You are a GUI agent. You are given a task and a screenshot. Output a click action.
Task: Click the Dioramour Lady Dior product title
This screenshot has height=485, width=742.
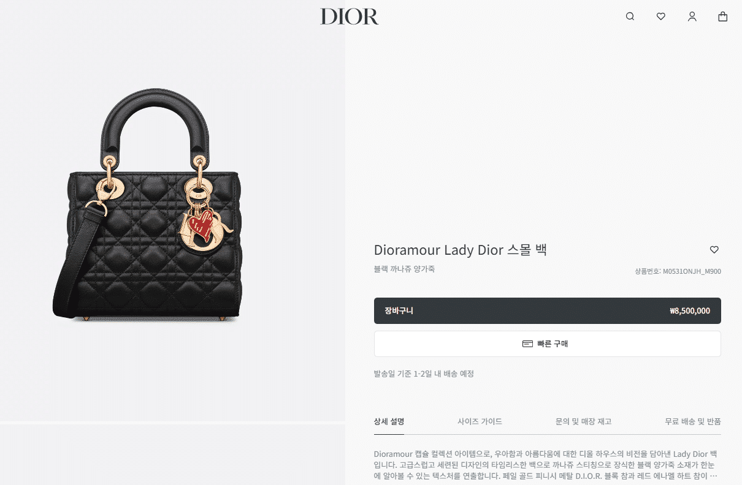(460, 250)
